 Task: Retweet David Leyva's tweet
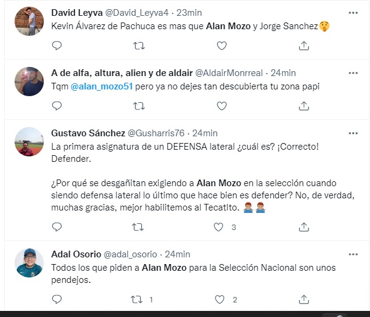[x=139, y=45]
